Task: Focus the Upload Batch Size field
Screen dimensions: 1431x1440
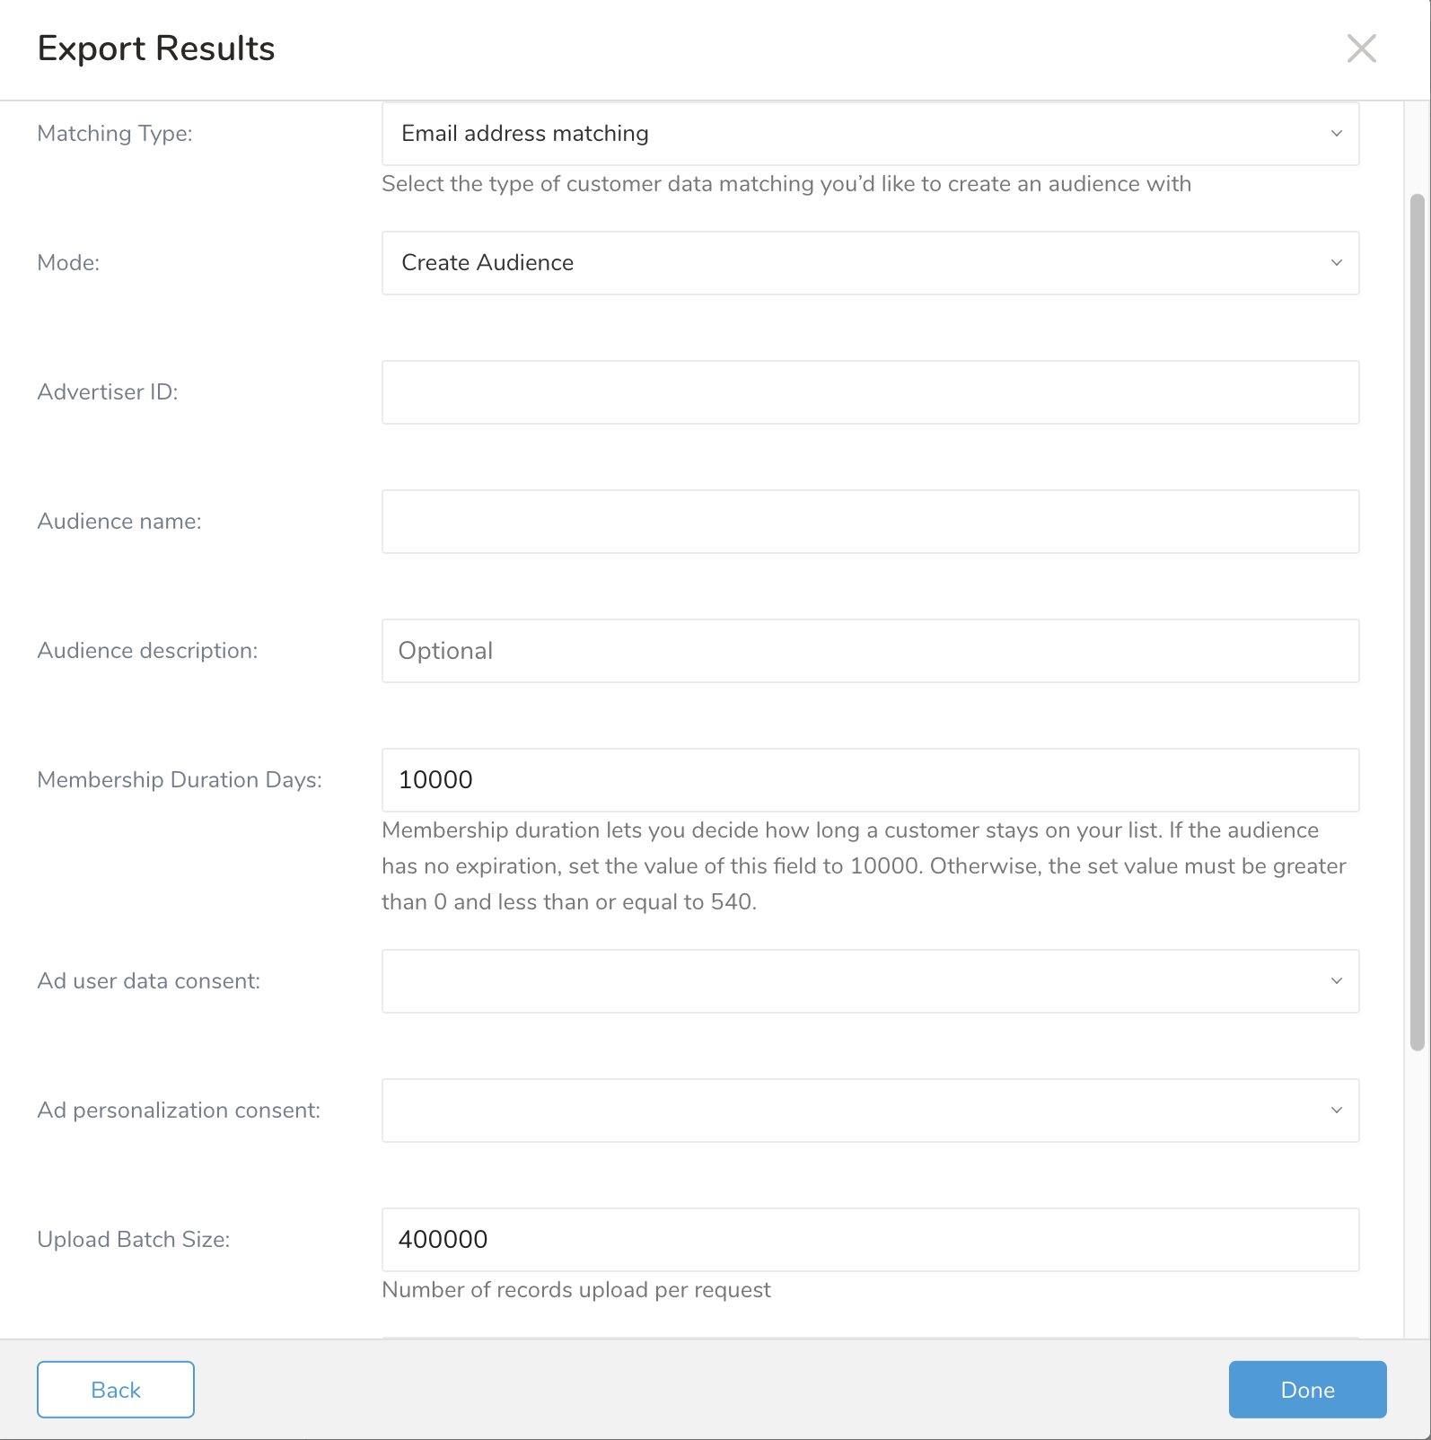Action: pyautogui.click(x=870, y=1240)
